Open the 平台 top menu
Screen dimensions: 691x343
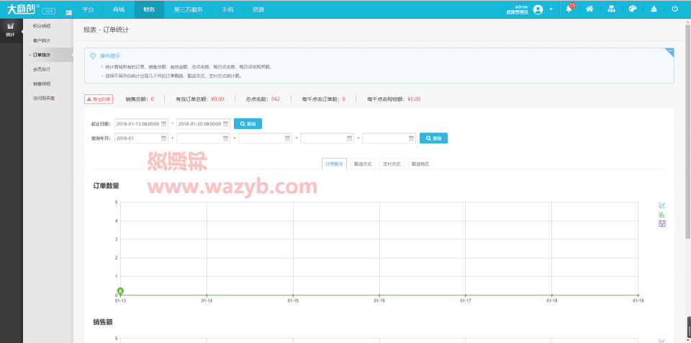[x=88, y=9]
